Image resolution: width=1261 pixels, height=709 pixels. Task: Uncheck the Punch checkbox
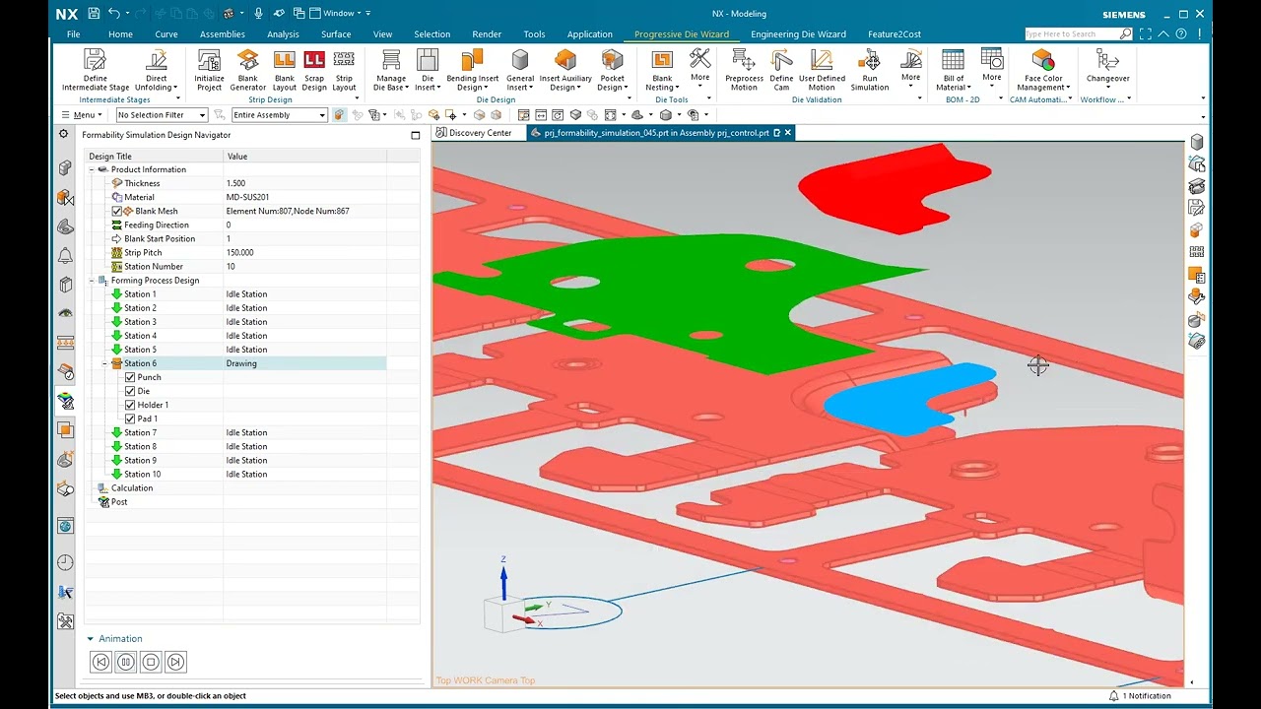click(130, 377)
